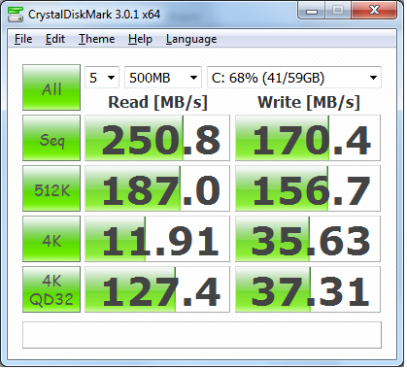The height and width of the screenshot is (369, 407).
Task: Open the Theme menu
Action: [97, 39]
